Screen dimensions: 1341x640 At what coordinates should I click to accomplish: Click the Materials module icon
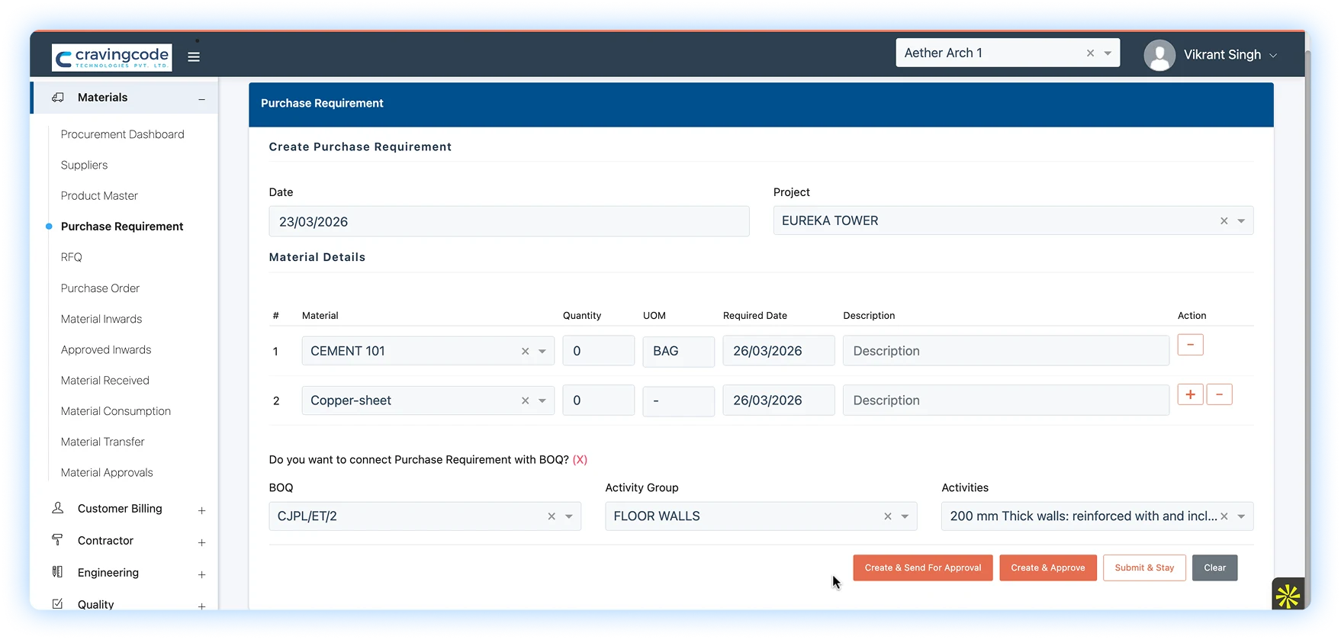57,98
